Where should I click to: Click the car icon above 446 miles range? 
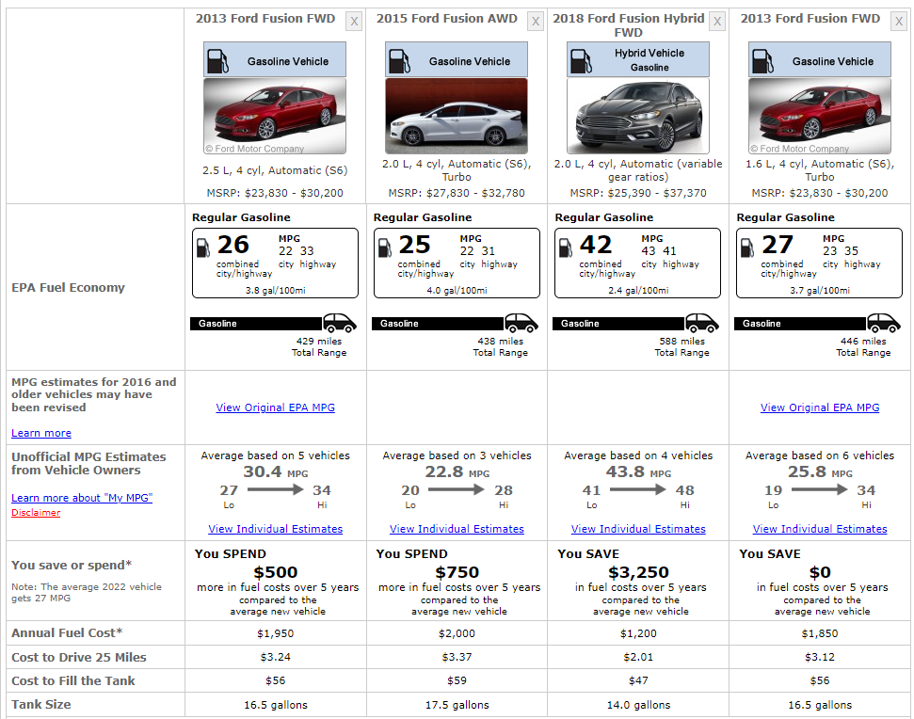click(x=884, y=323)
